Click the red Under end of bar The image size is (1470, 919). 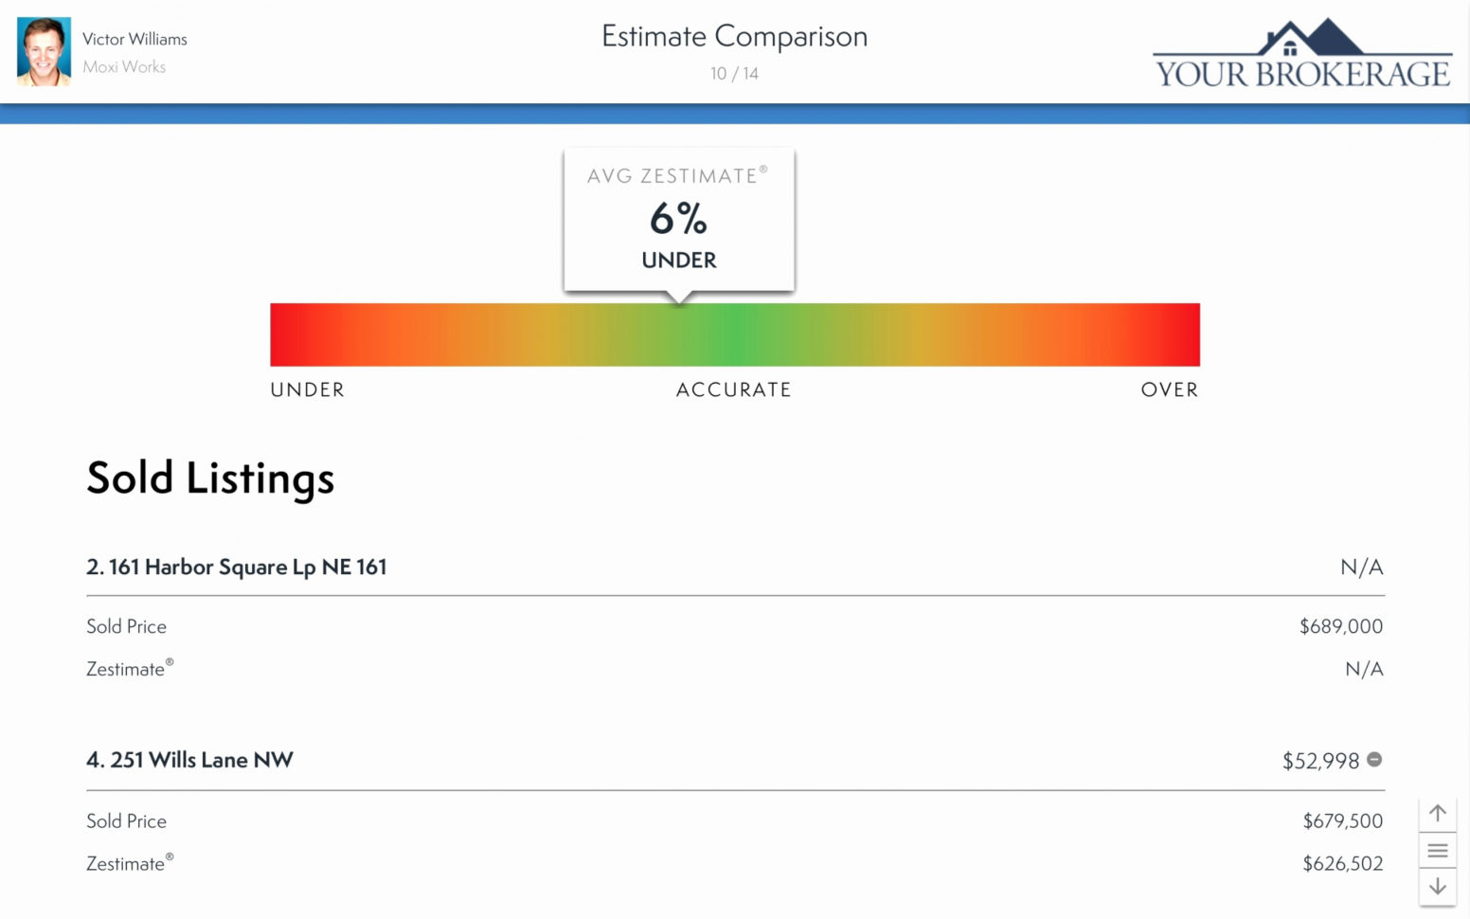289,334
